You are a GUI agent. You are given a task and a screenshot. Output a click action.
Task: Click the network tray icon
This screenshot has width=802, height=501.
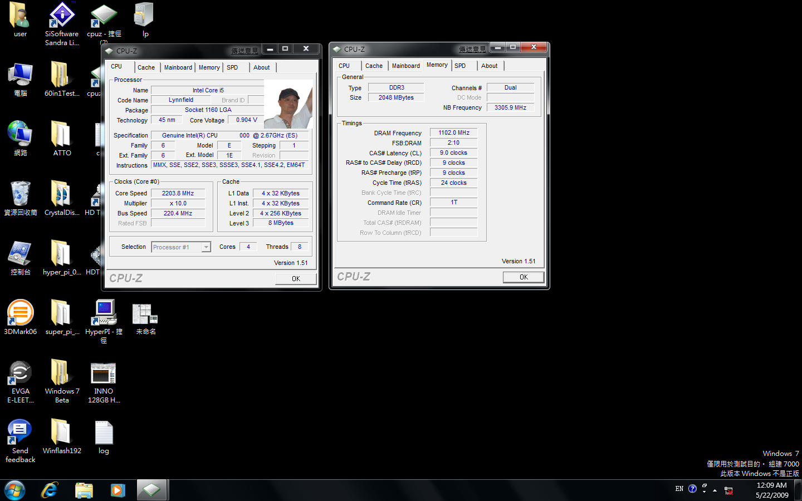pyautogui.click(x=728, y=490)
